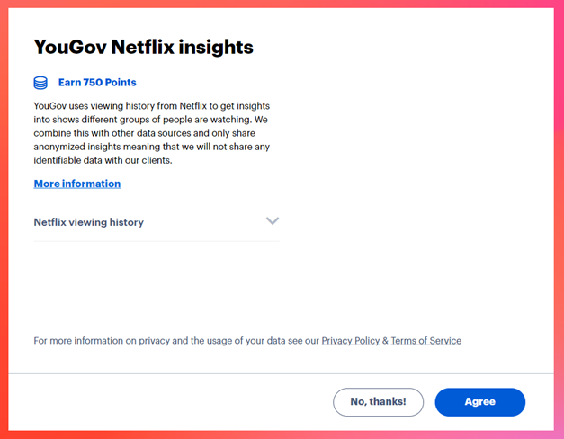
Task: Open the Terms of Service link
Action: coord(425,341)
